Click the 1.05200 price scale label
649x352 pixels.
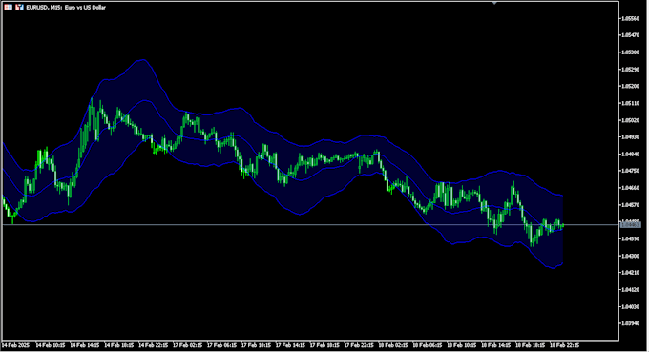[631, 86]
